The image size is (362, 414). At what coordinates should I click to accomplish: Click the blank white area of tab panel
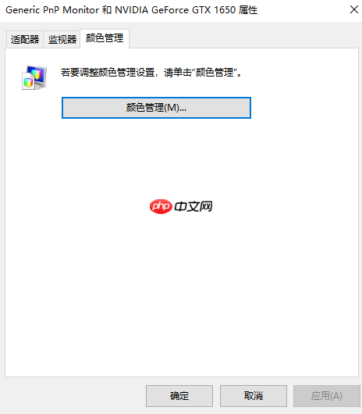[182, 291]
